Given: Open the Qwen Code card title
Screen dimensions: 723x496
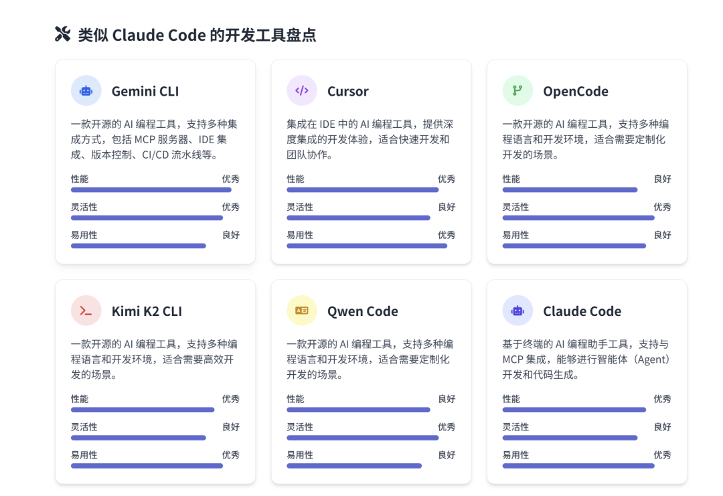Looking at the screenshot, I should point(363,311).
